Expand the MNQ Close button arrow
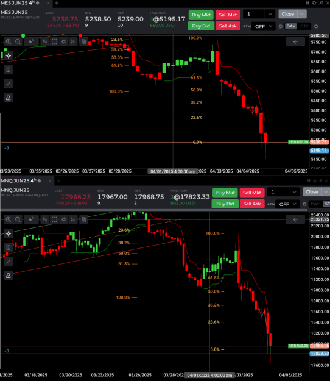Screen dimensions: 330x381 click(x=326, y=192)
